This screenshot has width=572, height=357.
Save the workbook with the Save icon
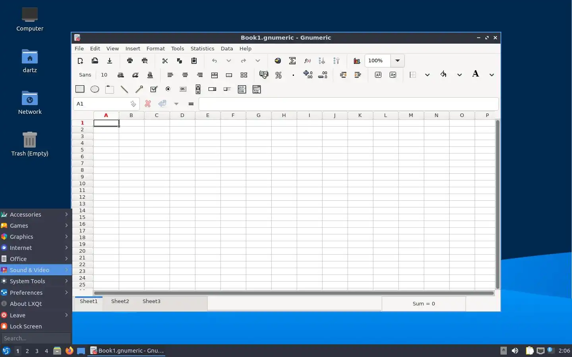110,61
